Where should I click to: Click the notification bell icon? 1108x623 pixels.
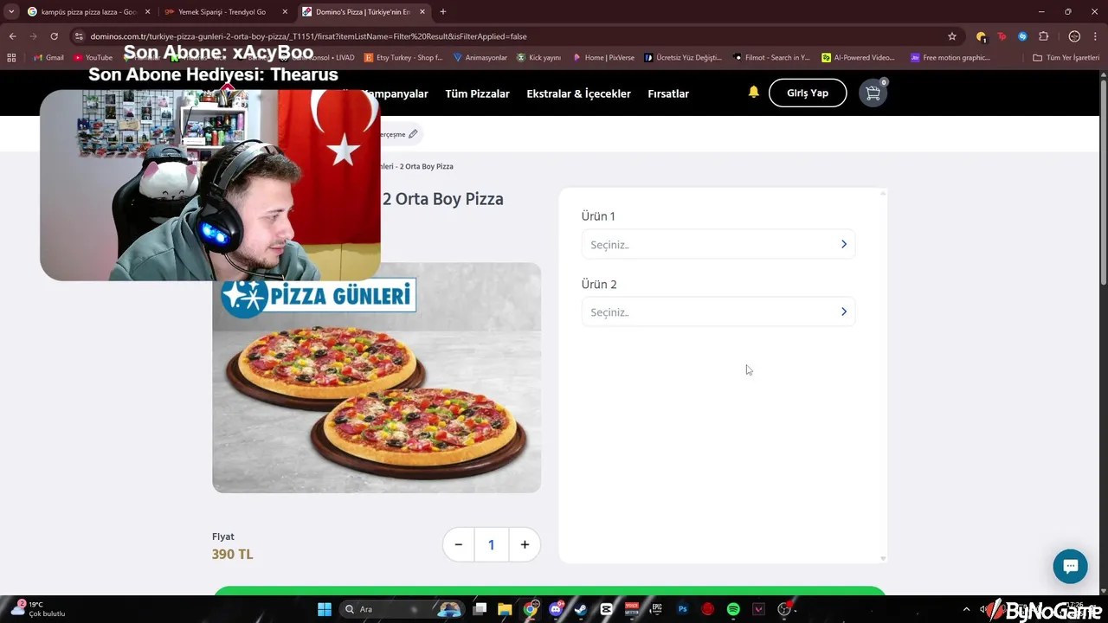[754, 92]
